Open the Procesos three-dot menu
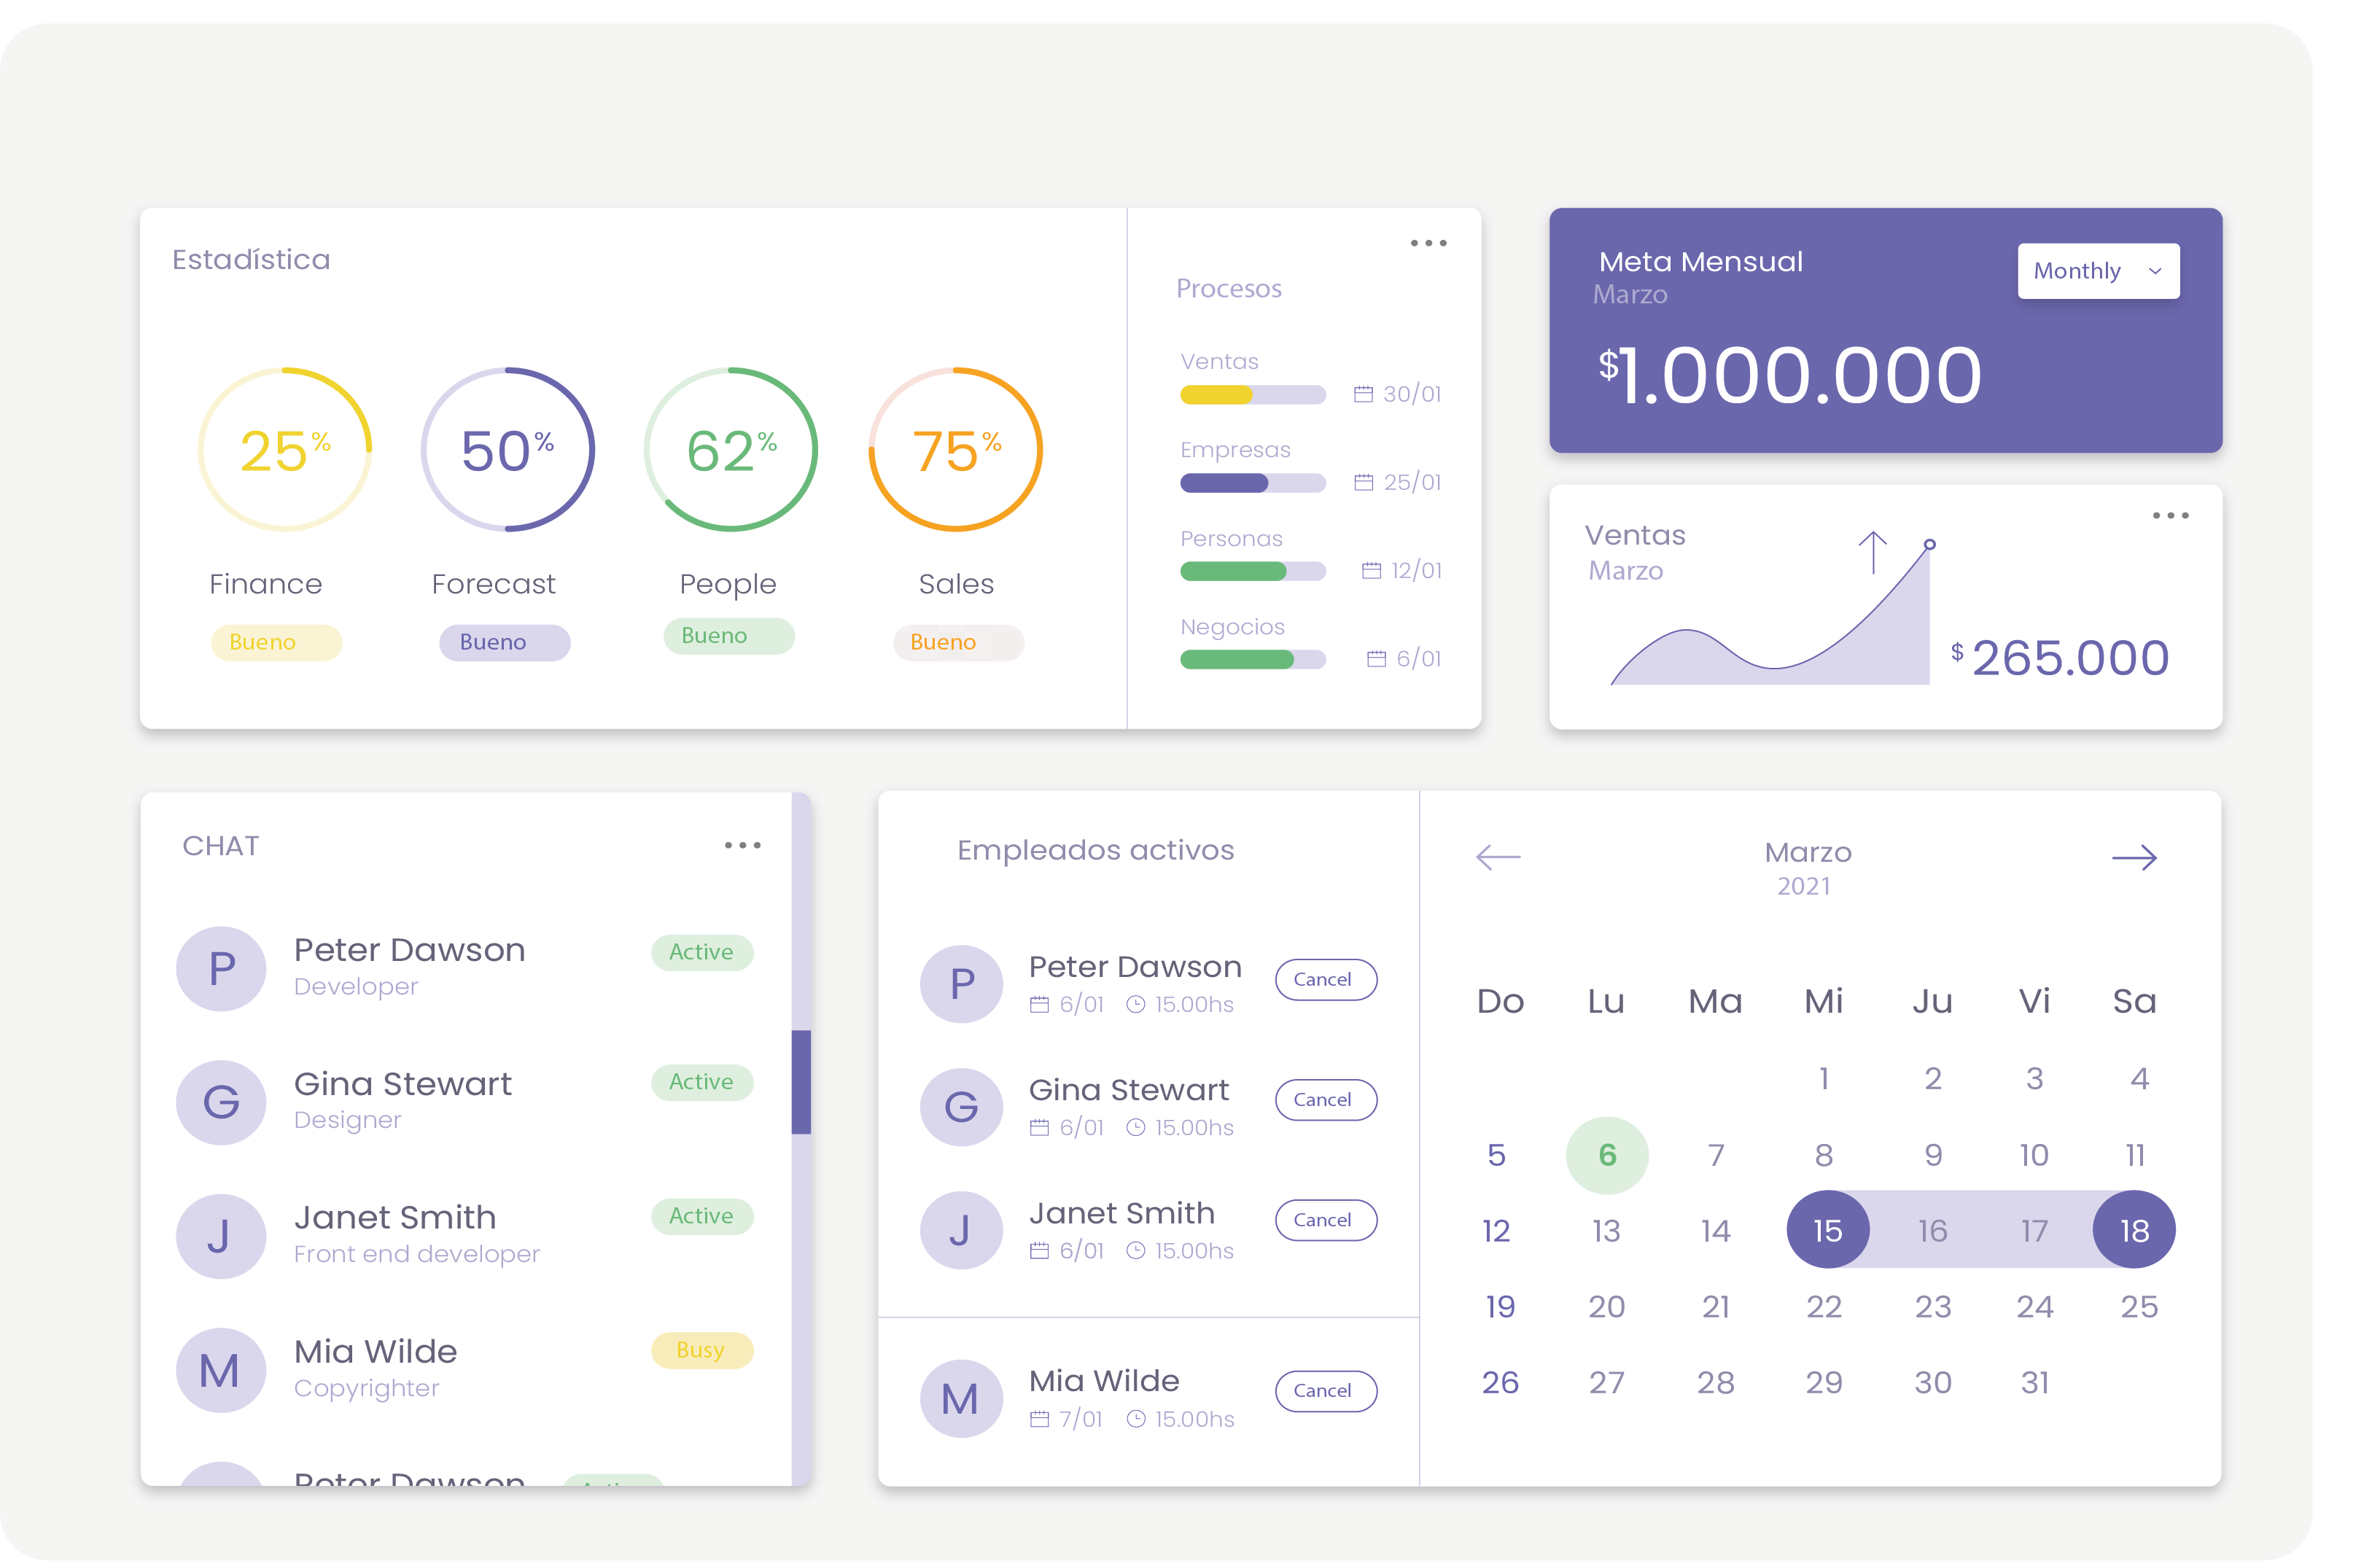This screenshot has width=2380, height=1561. pyautogui.click(x=1428, y=243)
